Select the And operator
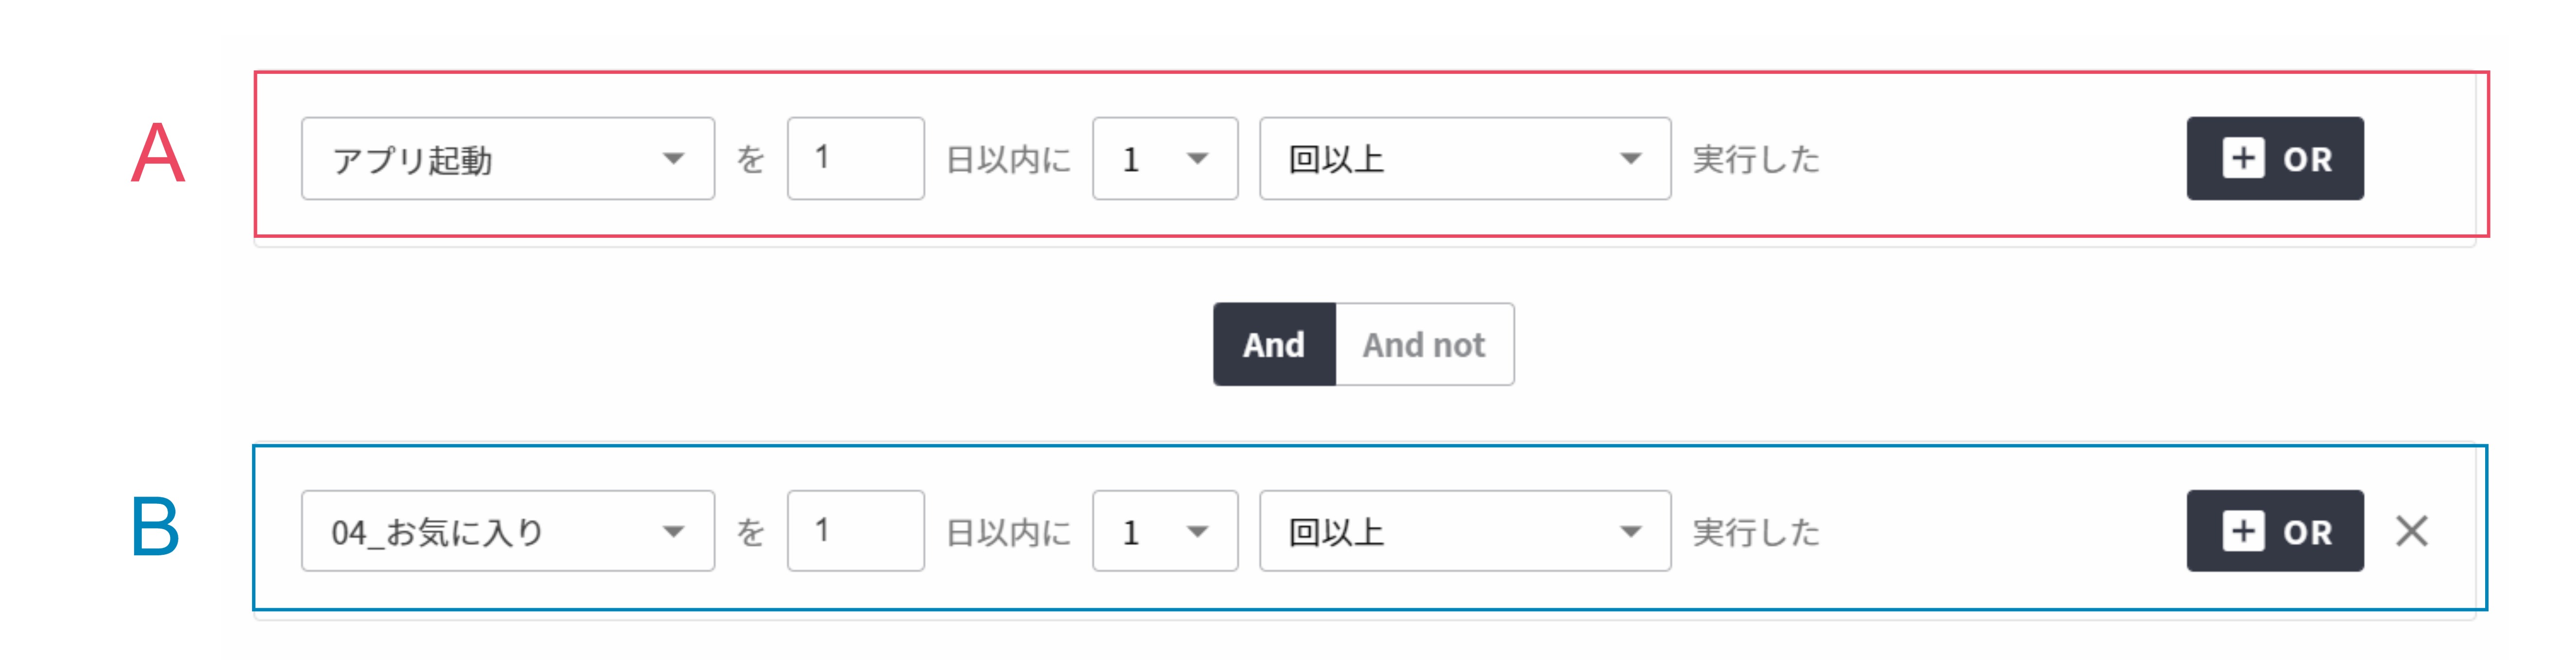 coord(1274,344)
